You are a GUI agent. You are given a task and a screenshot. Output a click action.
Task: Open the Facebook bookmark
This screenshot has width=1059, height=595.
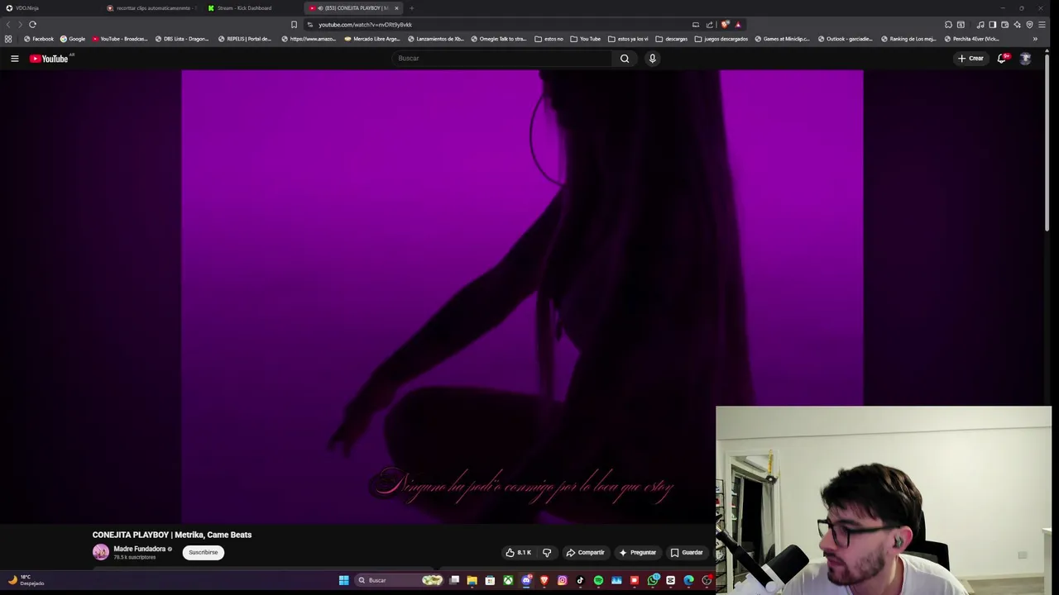point(39,39)
